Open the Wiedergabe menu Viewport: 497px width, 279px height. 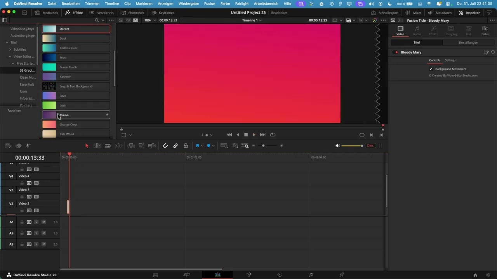point(189,3)
